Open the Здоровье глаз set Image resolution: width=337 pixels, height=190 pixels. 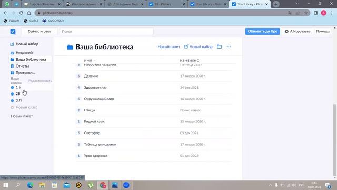[153, 88]
